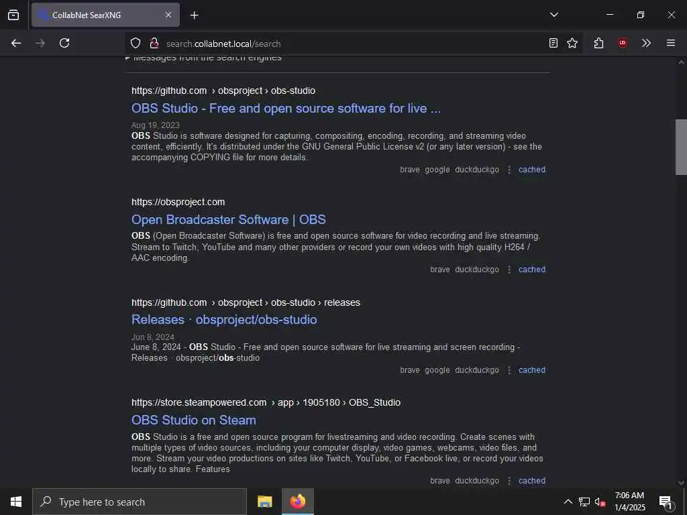Open OBS Studio GitHub result title

[x=286, y=108]
